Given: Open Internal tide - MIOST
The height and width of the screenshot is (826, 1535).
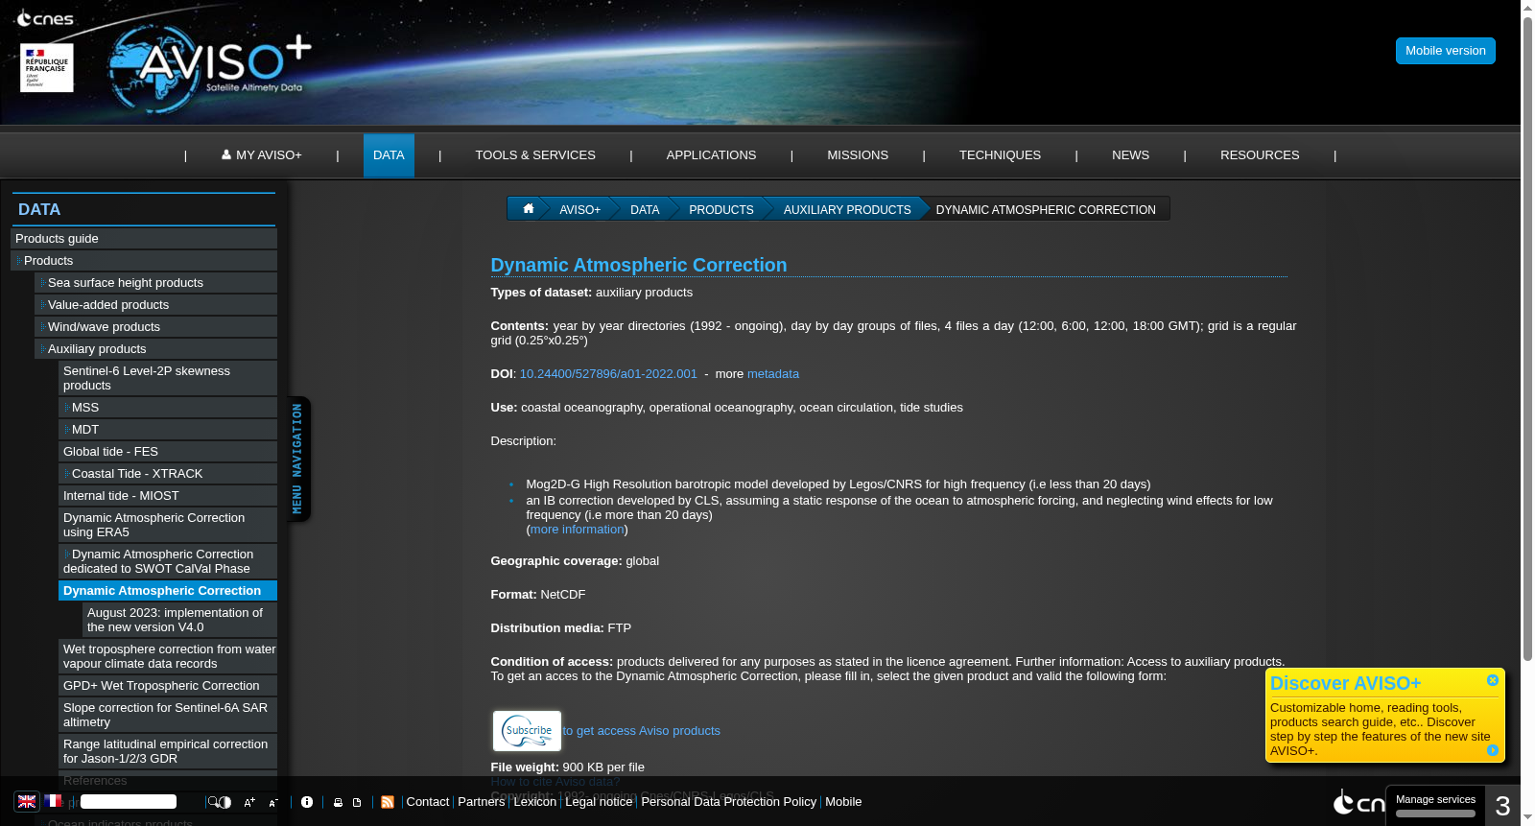Looking at the screenshot, I should 168,496.
